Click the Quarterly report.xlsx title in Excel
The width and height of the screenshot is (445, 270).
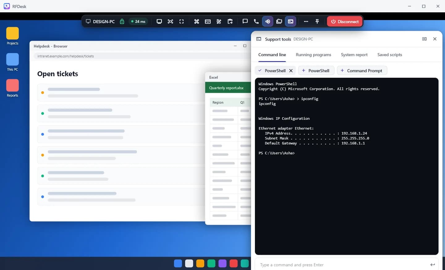point(226,88)
